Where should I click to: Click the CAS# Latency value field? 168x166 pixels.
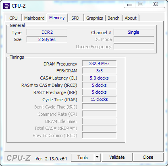click(x=100, y=78)
